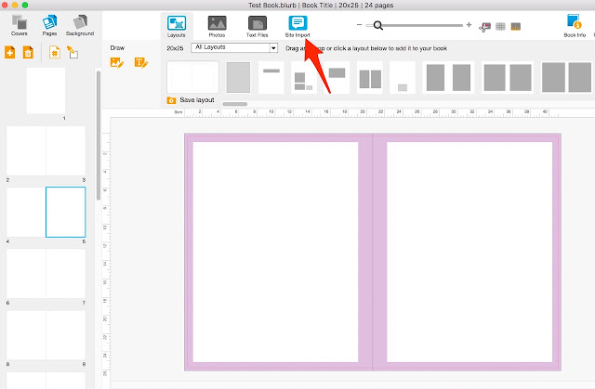This screenshot has height=389, width=595.
Task: Click the orange add page icon
Action: coord(10,52)
